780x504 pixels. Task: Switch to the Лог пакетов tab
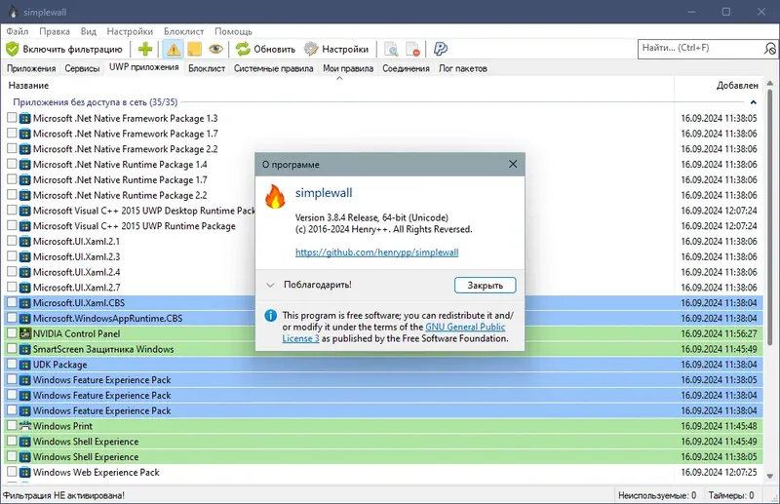462,68
